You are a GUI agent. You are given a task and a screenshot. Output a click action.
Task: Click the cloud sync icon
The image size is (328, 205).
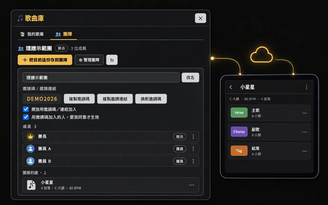coord(261,54)
